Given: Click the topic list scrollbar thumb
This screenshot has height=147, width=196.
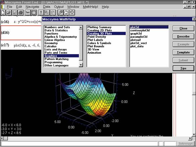Looking at the screenshot, I should click(x=81, y=45).
